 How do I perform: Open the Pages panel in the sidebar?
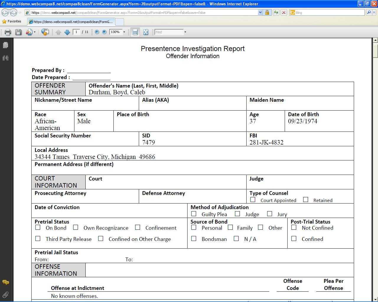5,45
